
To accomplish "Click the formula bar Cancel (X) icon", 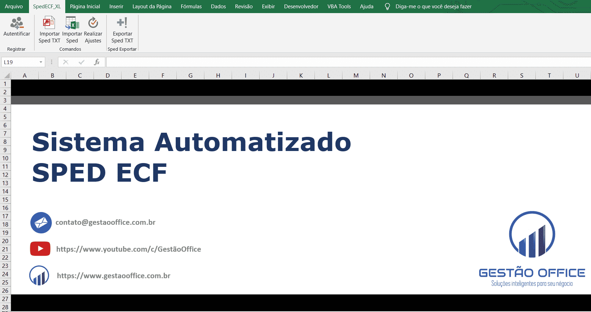I will click(x=65, y=62).
